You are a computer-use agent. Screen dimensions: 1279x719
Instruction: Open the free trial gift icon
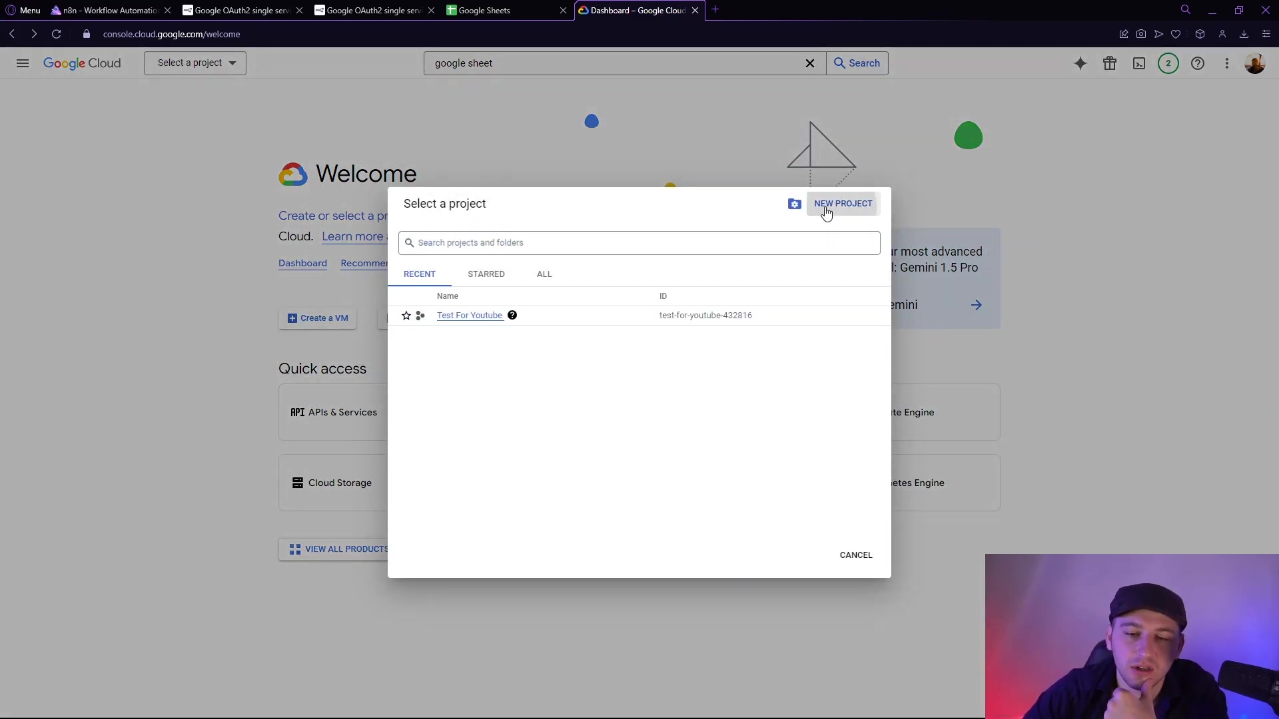coord(1110,63)
